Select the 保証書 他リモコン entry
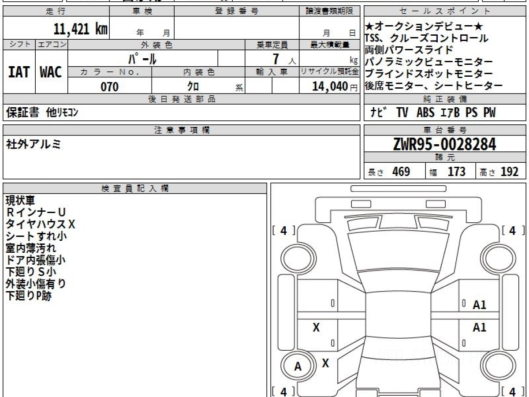This screenshot has height=397, width=529. coord(42,113)
